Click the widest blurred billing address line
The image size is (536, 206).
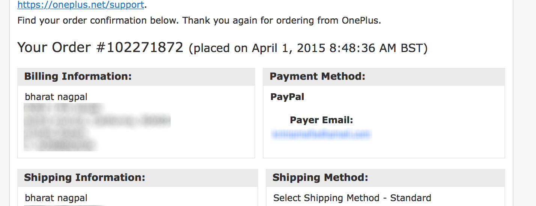[97, 121]
